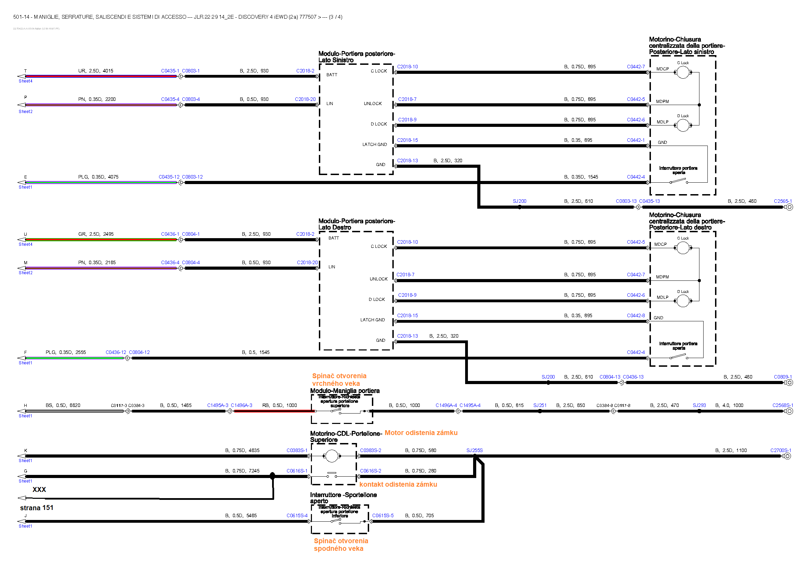Click the ground eyelet symbol at C2700S-1
Viewport: 810px width, 573px height.
(787, 456)
